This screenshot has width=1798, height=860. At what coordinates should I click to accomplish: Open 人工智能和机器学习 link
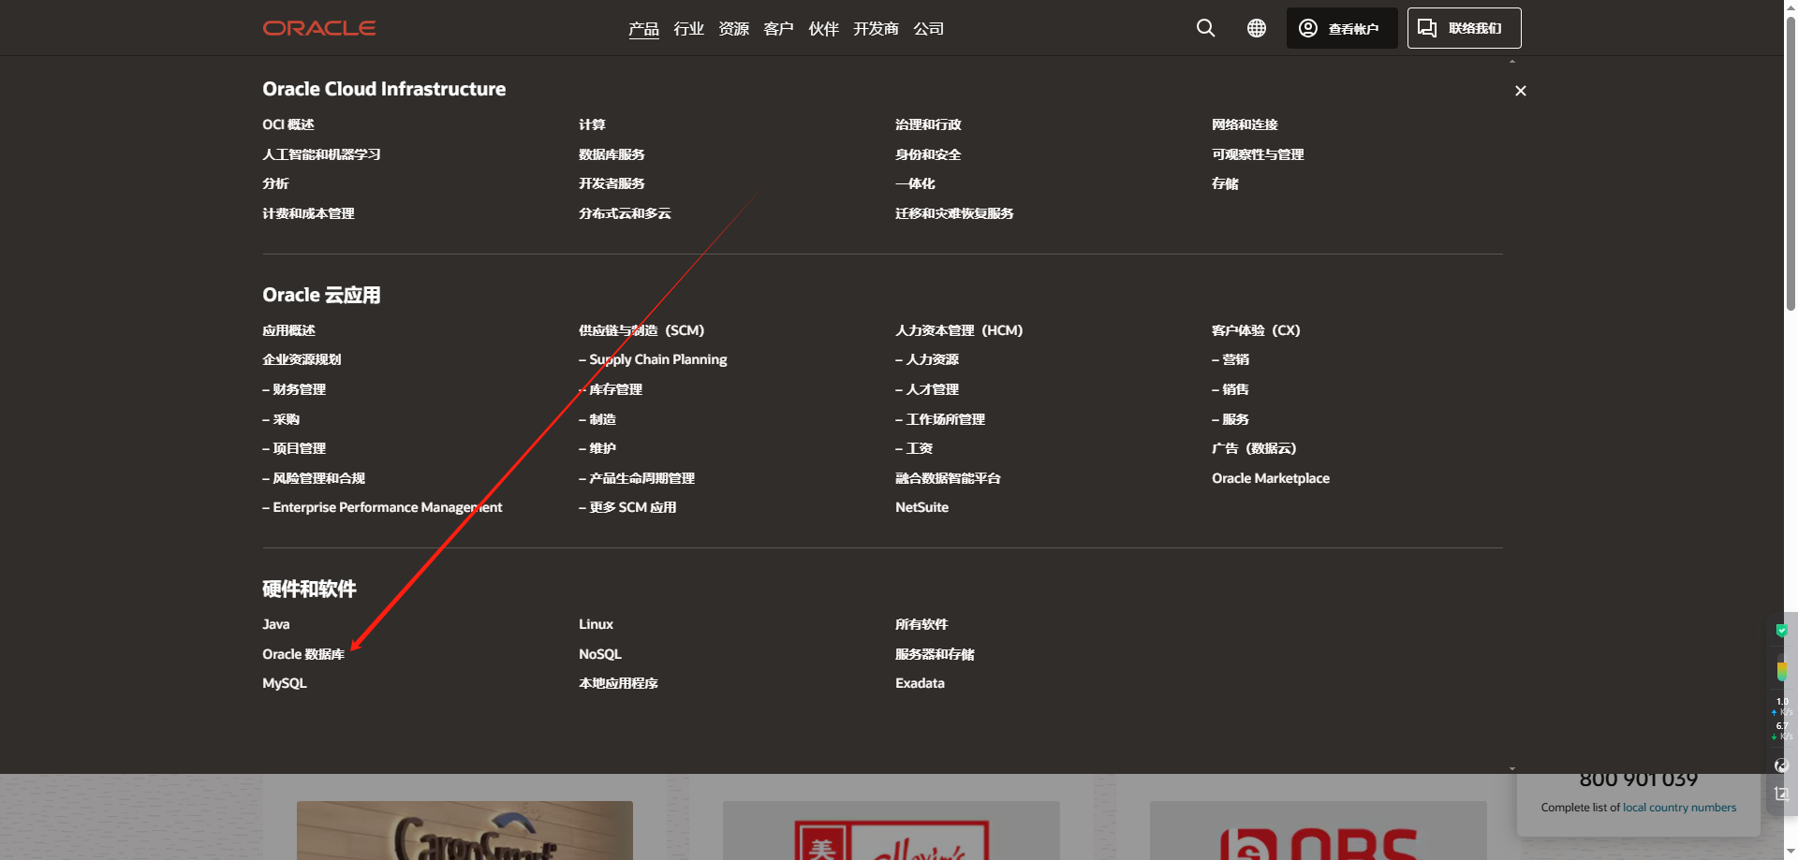(x=321, y=154)
